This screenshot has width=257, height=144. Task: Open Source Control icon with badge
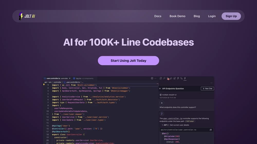pos(168,79)
